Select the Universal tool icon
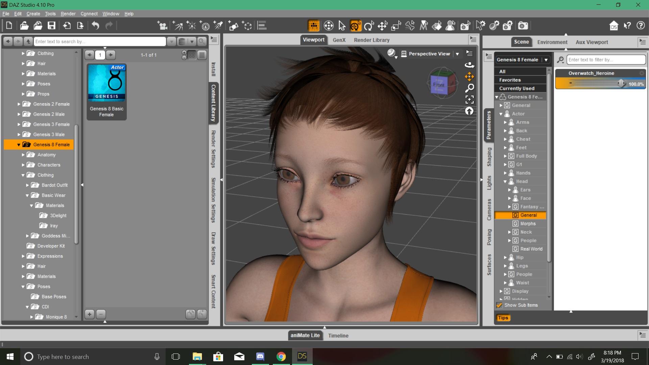The width and height of the screenshot is (649, 365). tap(355, 26)
